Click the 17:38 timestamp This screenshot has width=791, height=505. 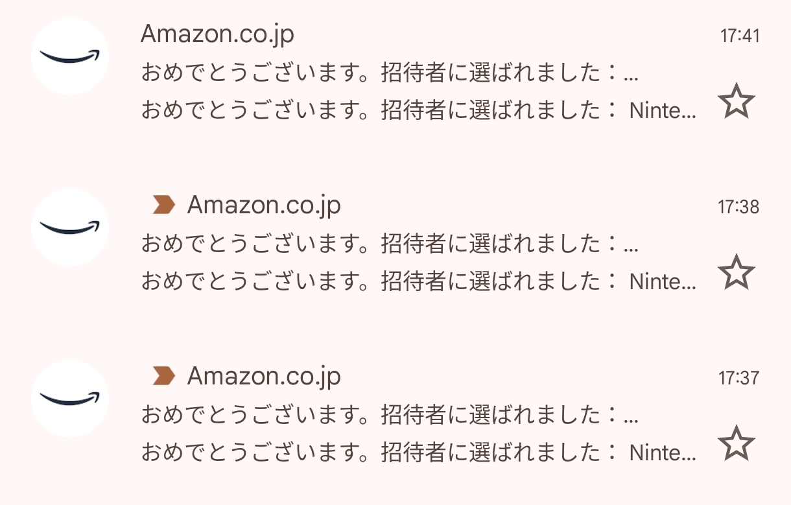click(x=738, y=207)
